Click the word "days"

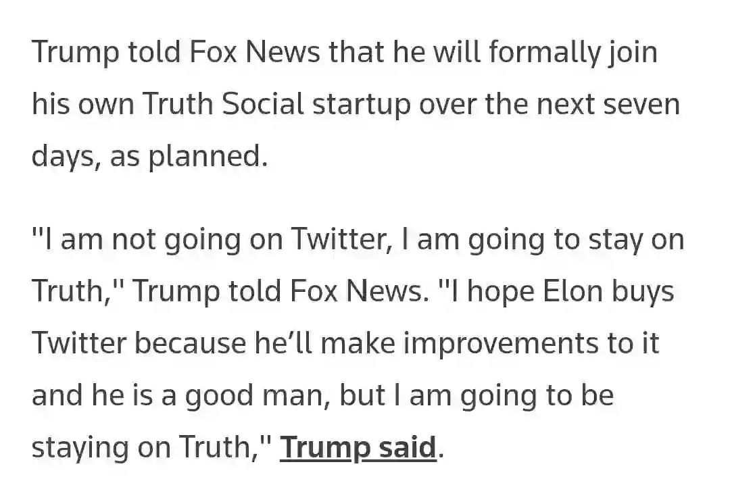point(62,157)
